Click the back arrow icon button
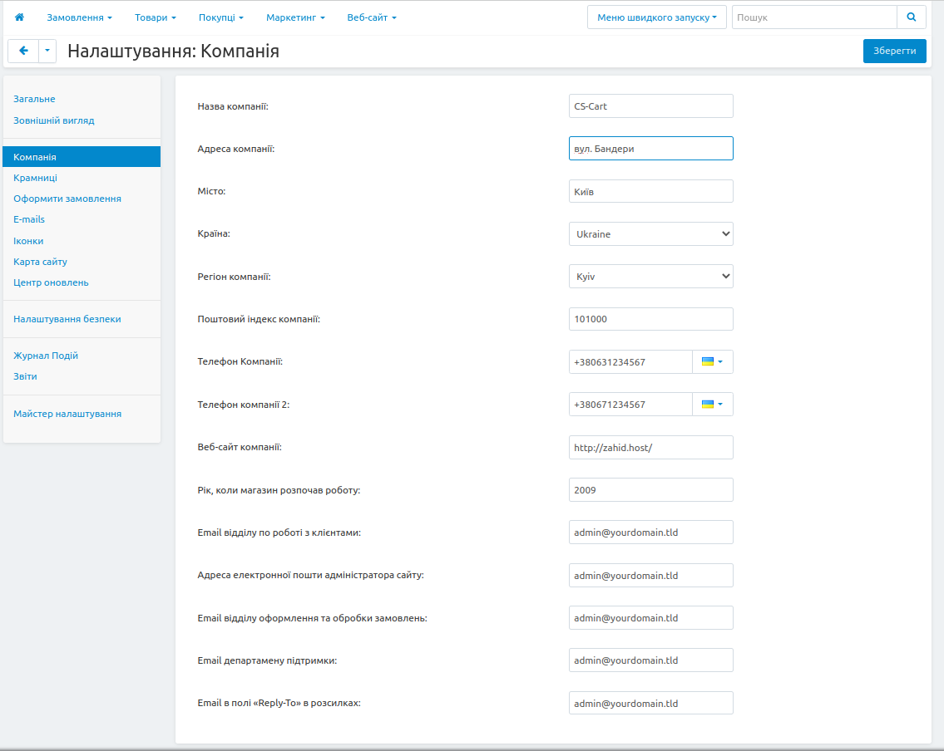Viewport: 944px width, 751px height. (23, 52)
